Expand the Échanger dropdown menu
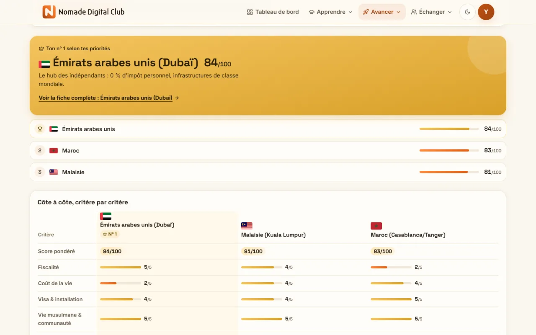536x335 pixels. coord(431,12)
